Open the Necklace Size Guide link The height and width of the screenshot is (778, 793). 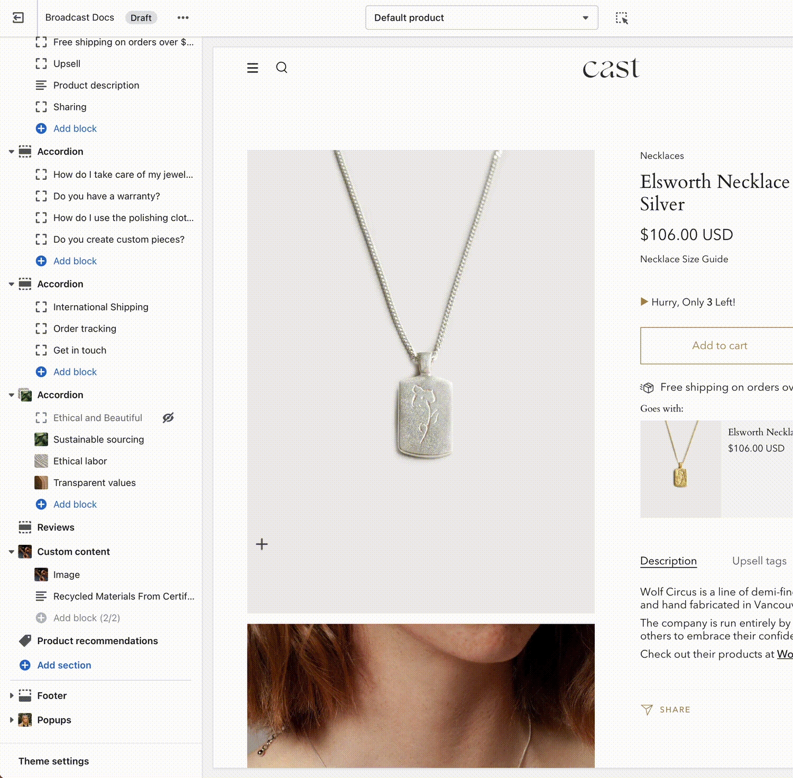684,259
